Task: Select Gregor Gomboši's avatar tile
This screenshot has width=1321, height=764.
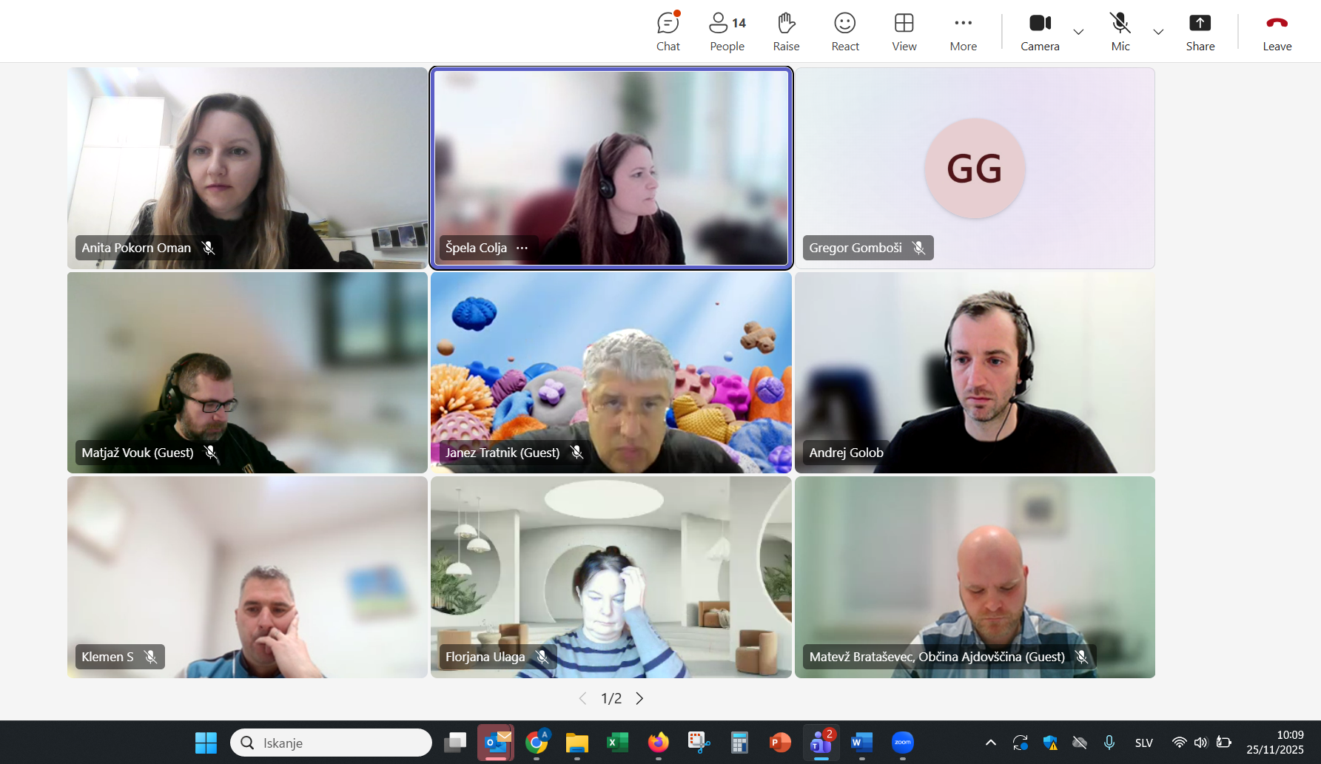Action: pos(975,169)
